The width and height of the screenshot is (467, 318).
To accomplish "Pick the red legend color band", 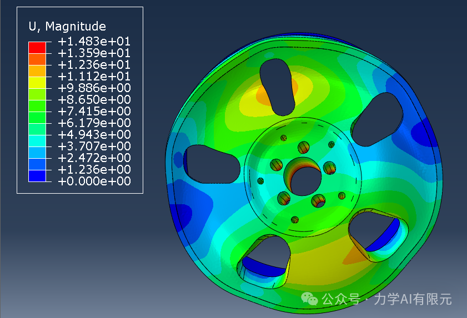I will pos(37,48).
